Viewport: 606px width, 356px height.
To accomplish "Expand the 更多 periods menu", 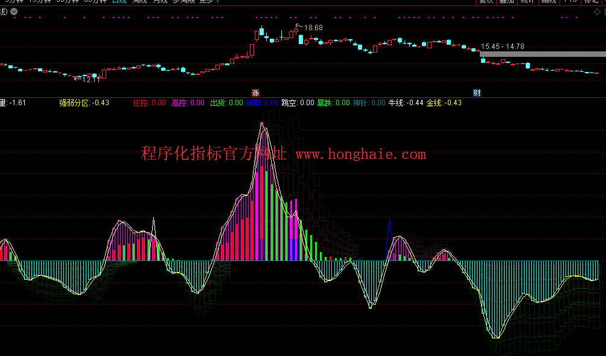I will click(x=208, y=2).
